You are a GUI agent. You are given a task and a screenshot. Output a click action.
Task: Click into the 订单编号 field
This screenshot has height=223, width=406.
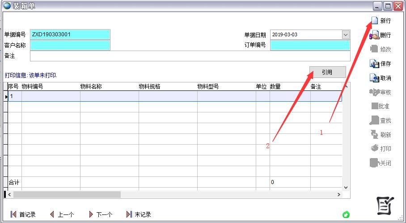(x=310, y=45)
